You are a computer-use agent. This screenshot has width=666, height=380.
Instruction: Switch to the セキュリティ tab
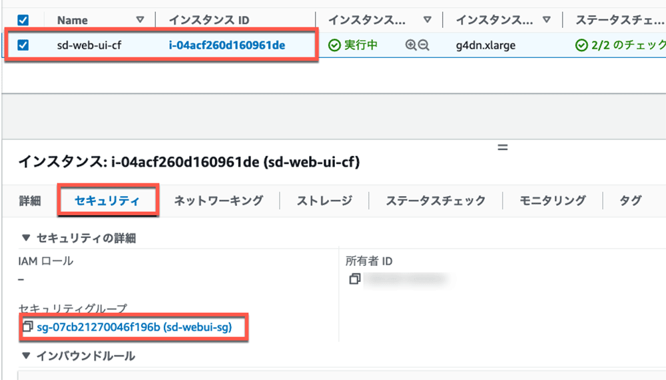[107, 201]
